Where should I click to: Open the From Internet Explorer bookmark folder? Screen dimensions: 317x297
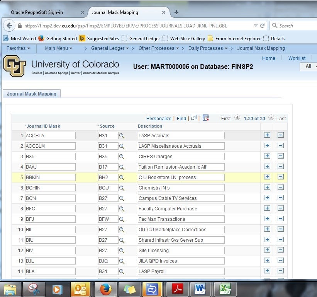click(x=234, y=38)
